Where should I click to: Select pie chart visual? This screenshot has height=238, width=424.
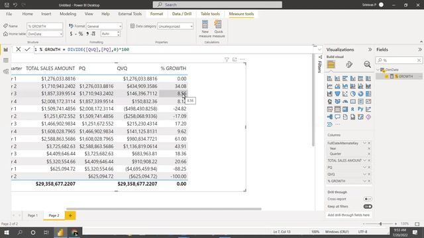click(353, 94)
